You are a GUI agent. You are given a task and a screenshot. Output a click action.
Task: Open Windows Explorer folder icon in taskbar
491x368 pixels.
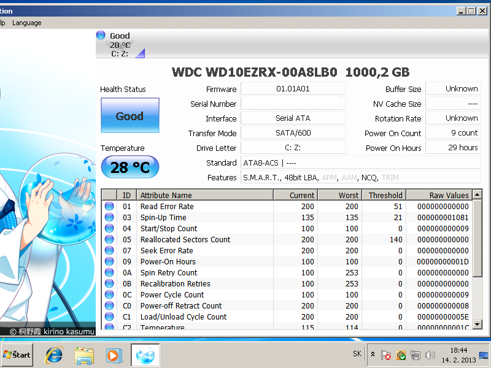click(84, 356)
